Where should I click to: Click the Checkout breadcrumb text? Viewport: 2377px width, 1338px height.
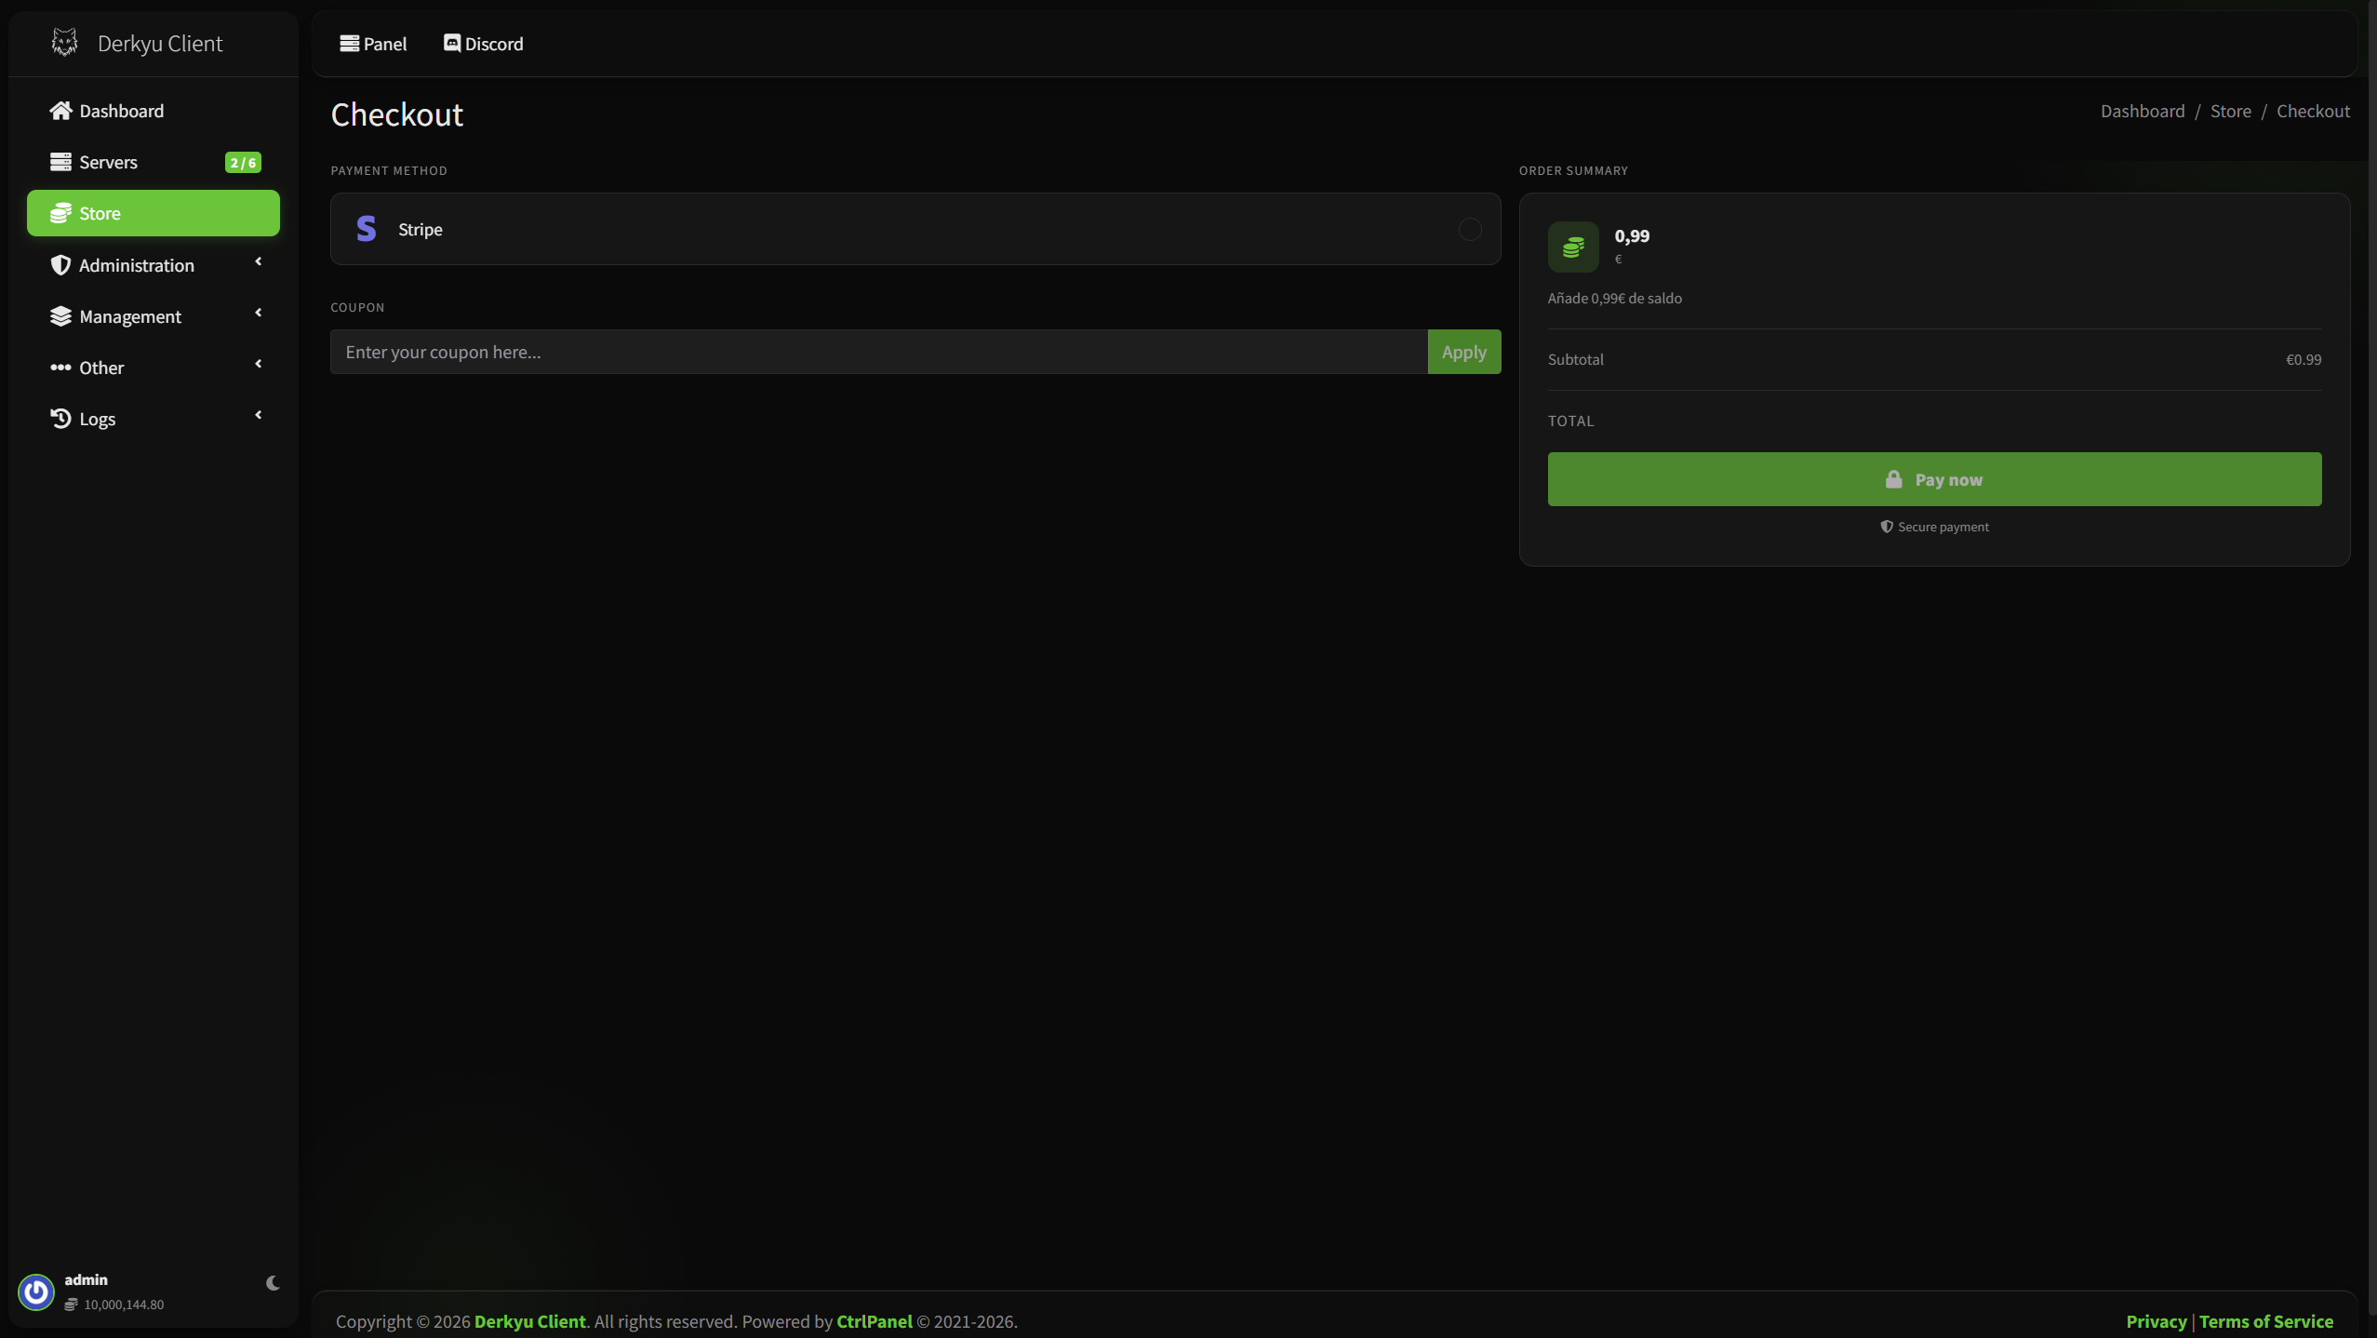tap(2314, 111)
